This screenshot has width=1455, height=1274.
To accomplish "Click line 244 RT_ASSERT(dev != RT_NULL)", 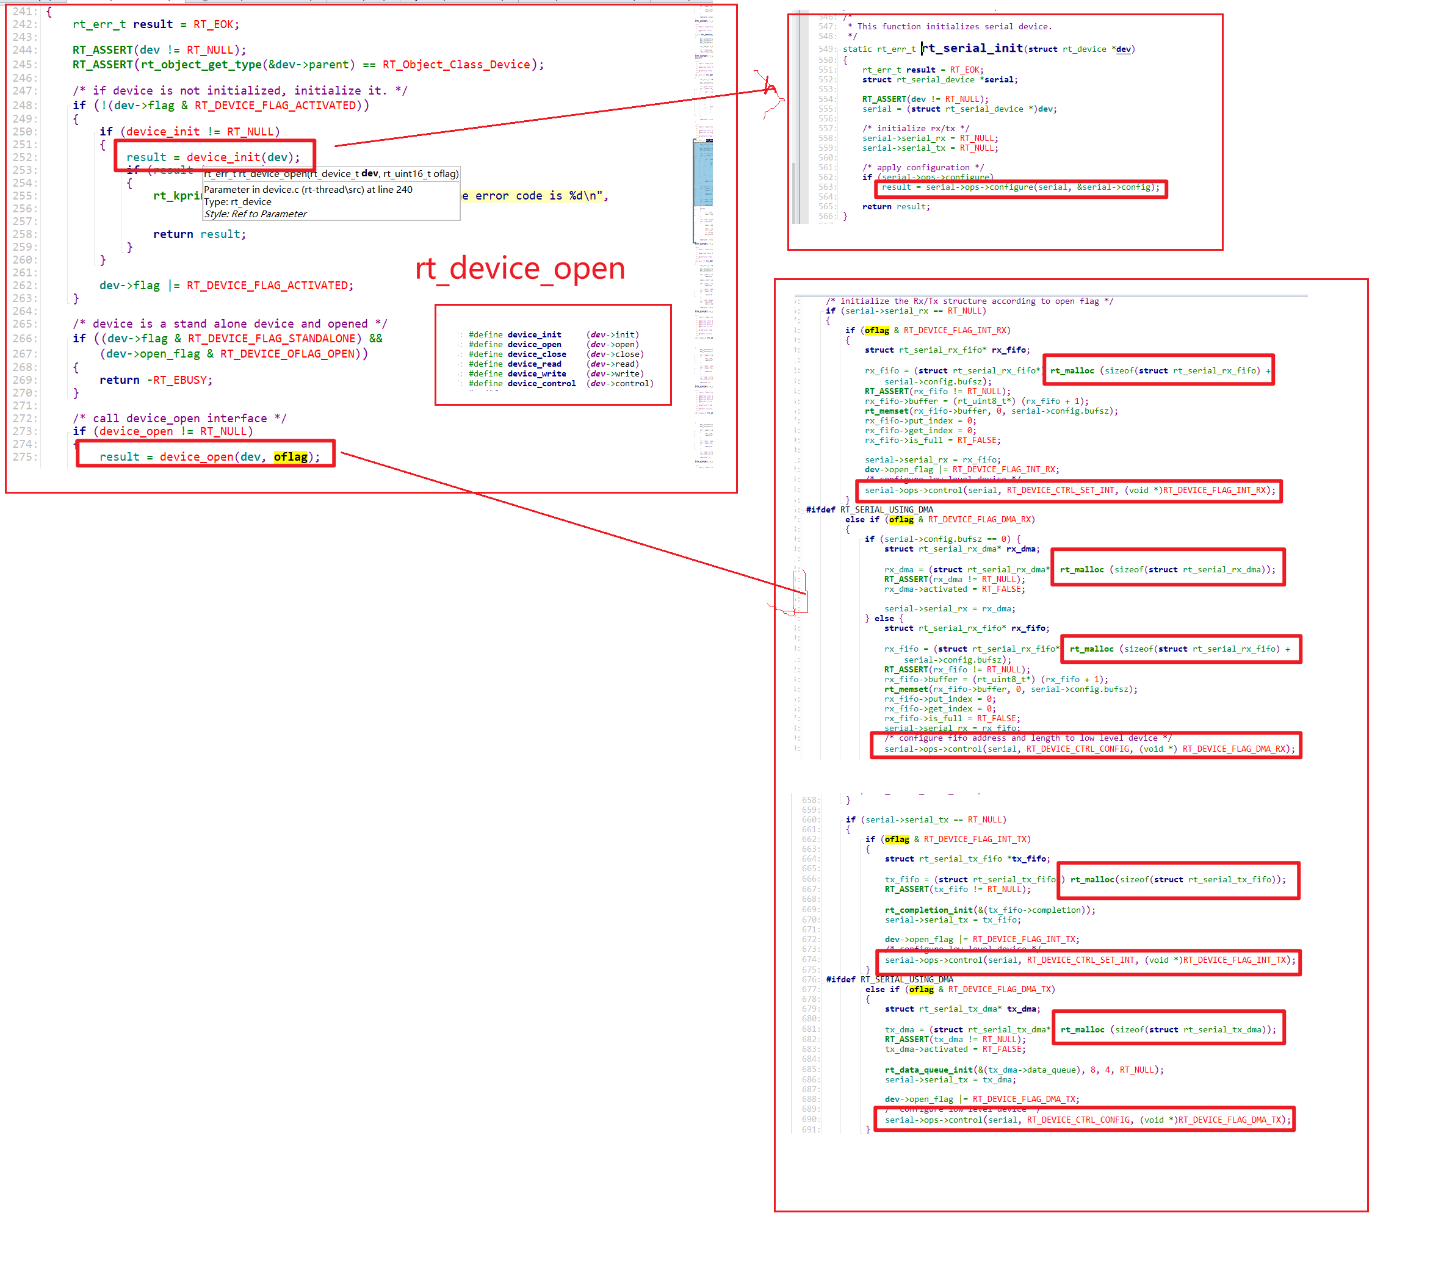I will pyautogui.click(x=159, y=50).
